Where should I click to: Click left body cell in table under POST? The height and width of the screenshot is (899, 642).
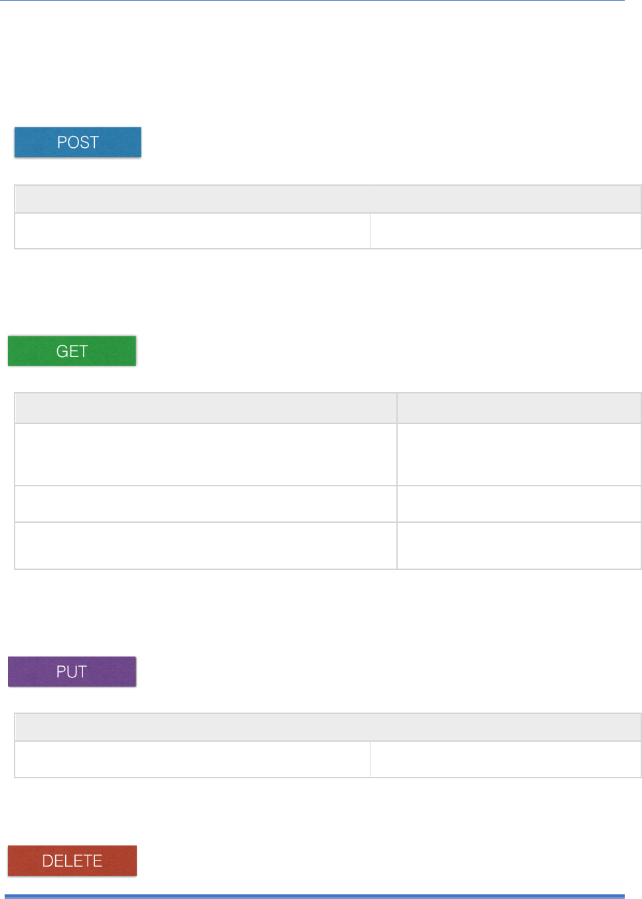coord(192,231)
